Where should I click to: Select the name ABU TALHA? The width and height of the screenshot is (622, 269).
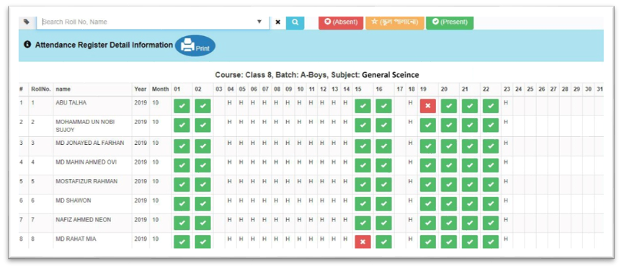click(71, 102)
